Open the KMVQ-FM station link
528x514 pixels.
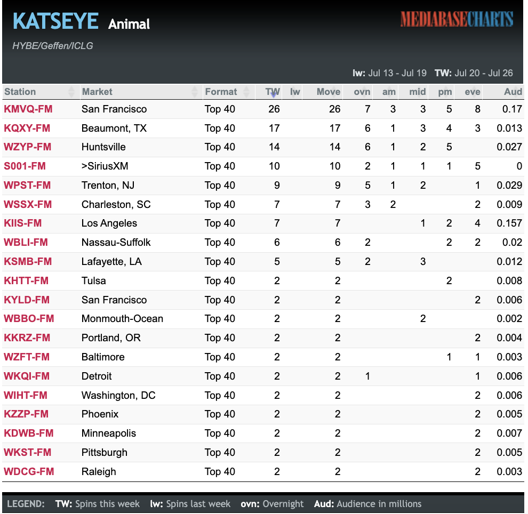point(28,109)
